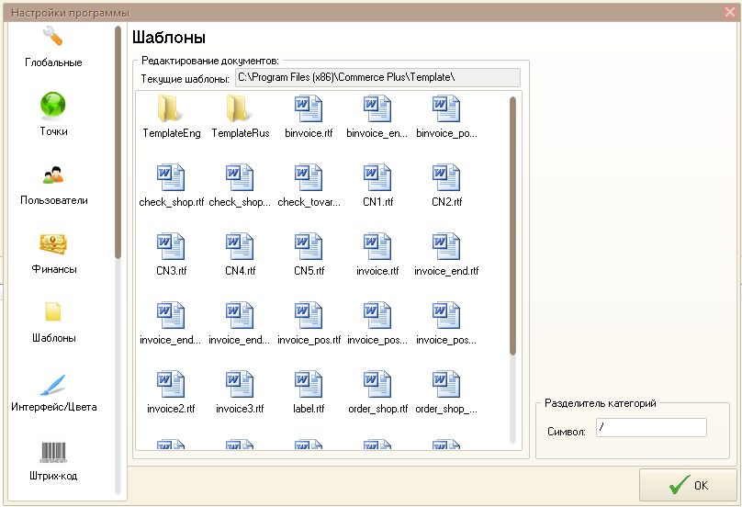Click the Текущие шаблоны path field

pos(377,78)
